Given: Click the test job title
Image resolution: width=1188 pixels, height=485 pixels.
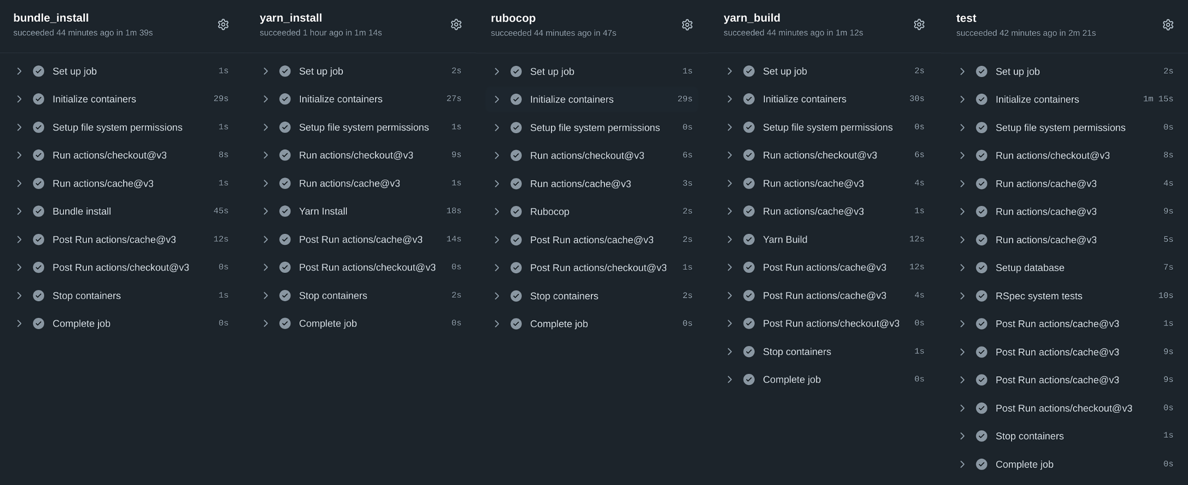Looking at the screenshot, I should pyautogui.click(x=966, y=18).
